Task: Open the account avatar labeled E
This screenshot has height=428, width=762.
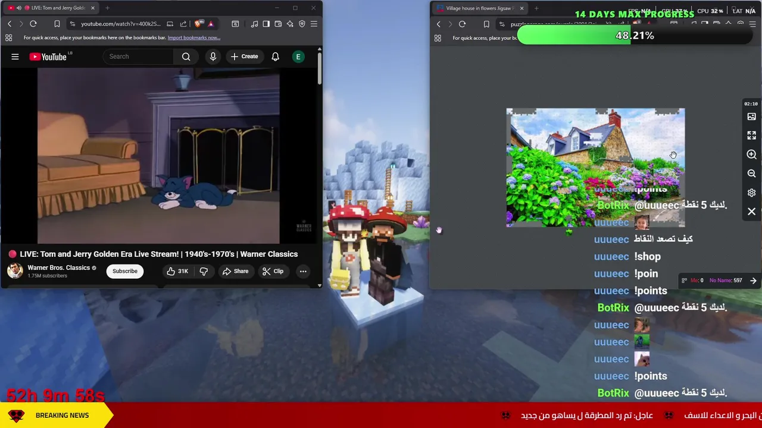Action: pos(298,56)
